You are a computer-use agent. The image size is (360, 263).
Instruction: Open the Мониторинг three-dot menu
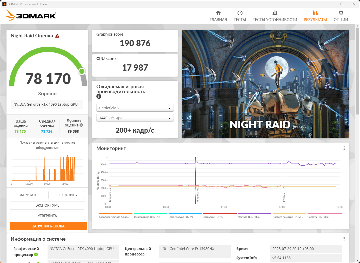[x=344, y=148]
